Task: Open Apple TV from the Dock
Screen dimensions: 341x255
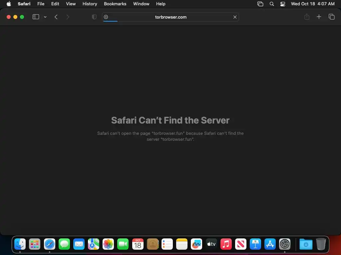Action: 211,244
